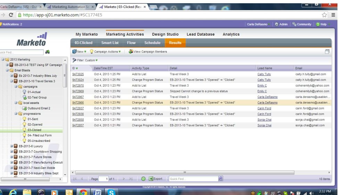Open the Lead Database section
The width and height of the screenshot is (347, 195).
[x=200, y=34]
